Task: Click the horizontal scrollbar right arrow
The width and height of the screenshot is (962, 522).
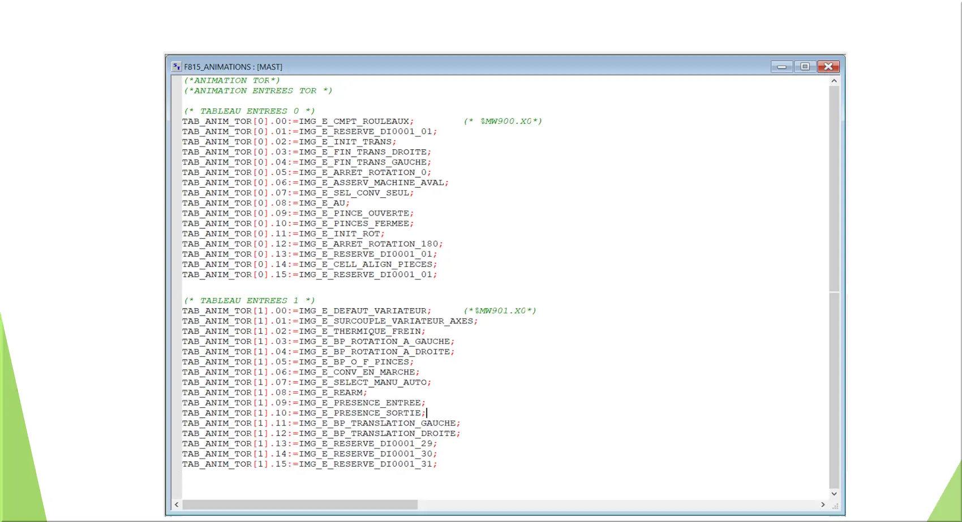Action: pyautogui.click(x=823, y=504)
